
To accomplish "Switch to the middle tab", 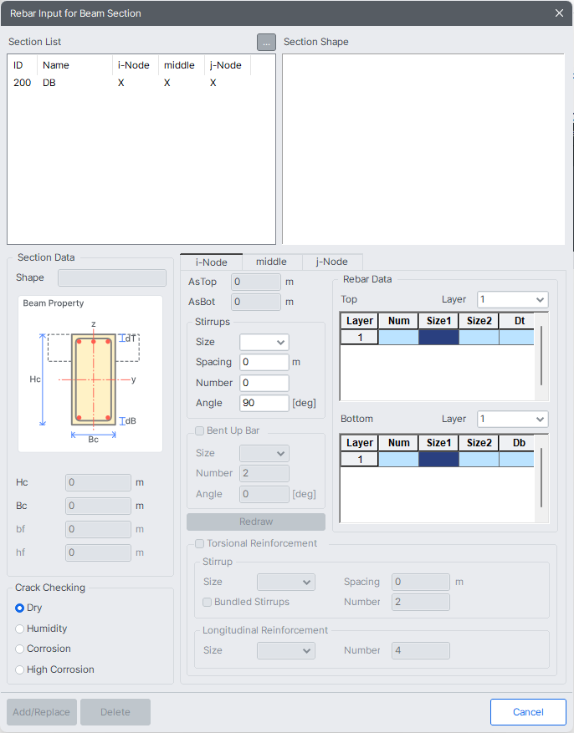I will click(x=271, y=262).
